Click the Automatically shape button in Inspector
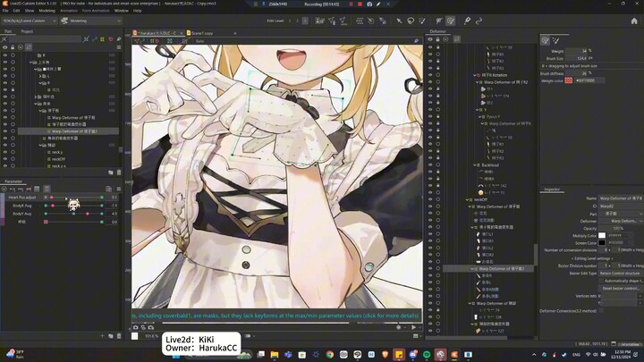This screenshot has width=644, height=362. pyautogui.click(x=622, y=282)
